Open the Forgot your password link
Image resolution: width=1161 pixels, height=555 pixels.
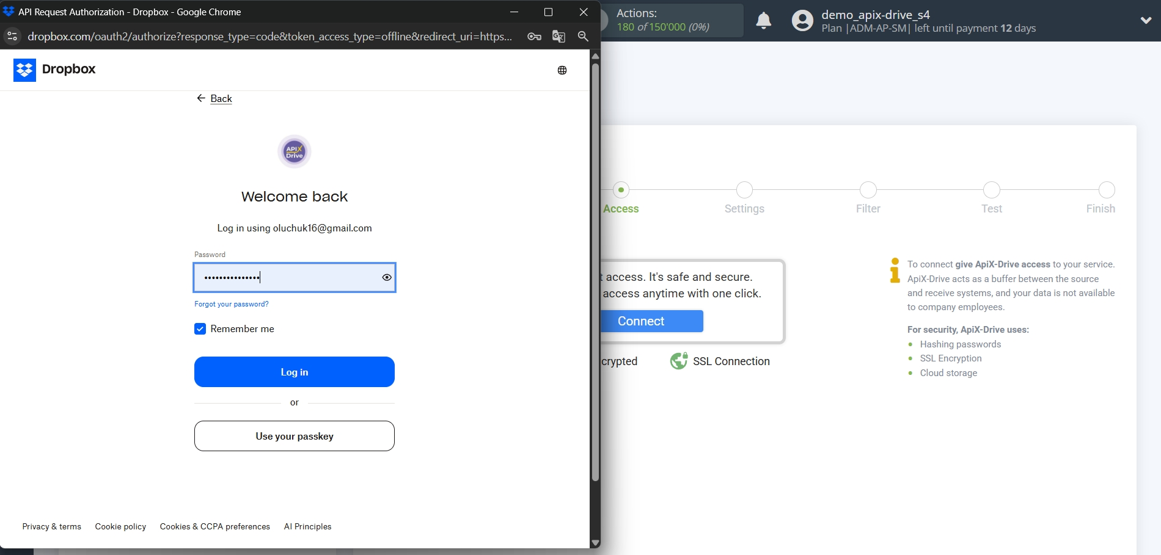tap(231, 303)
